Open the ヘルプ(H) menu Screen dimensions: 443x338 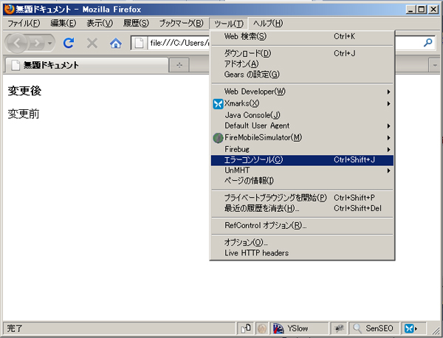[x=267, y=23]
